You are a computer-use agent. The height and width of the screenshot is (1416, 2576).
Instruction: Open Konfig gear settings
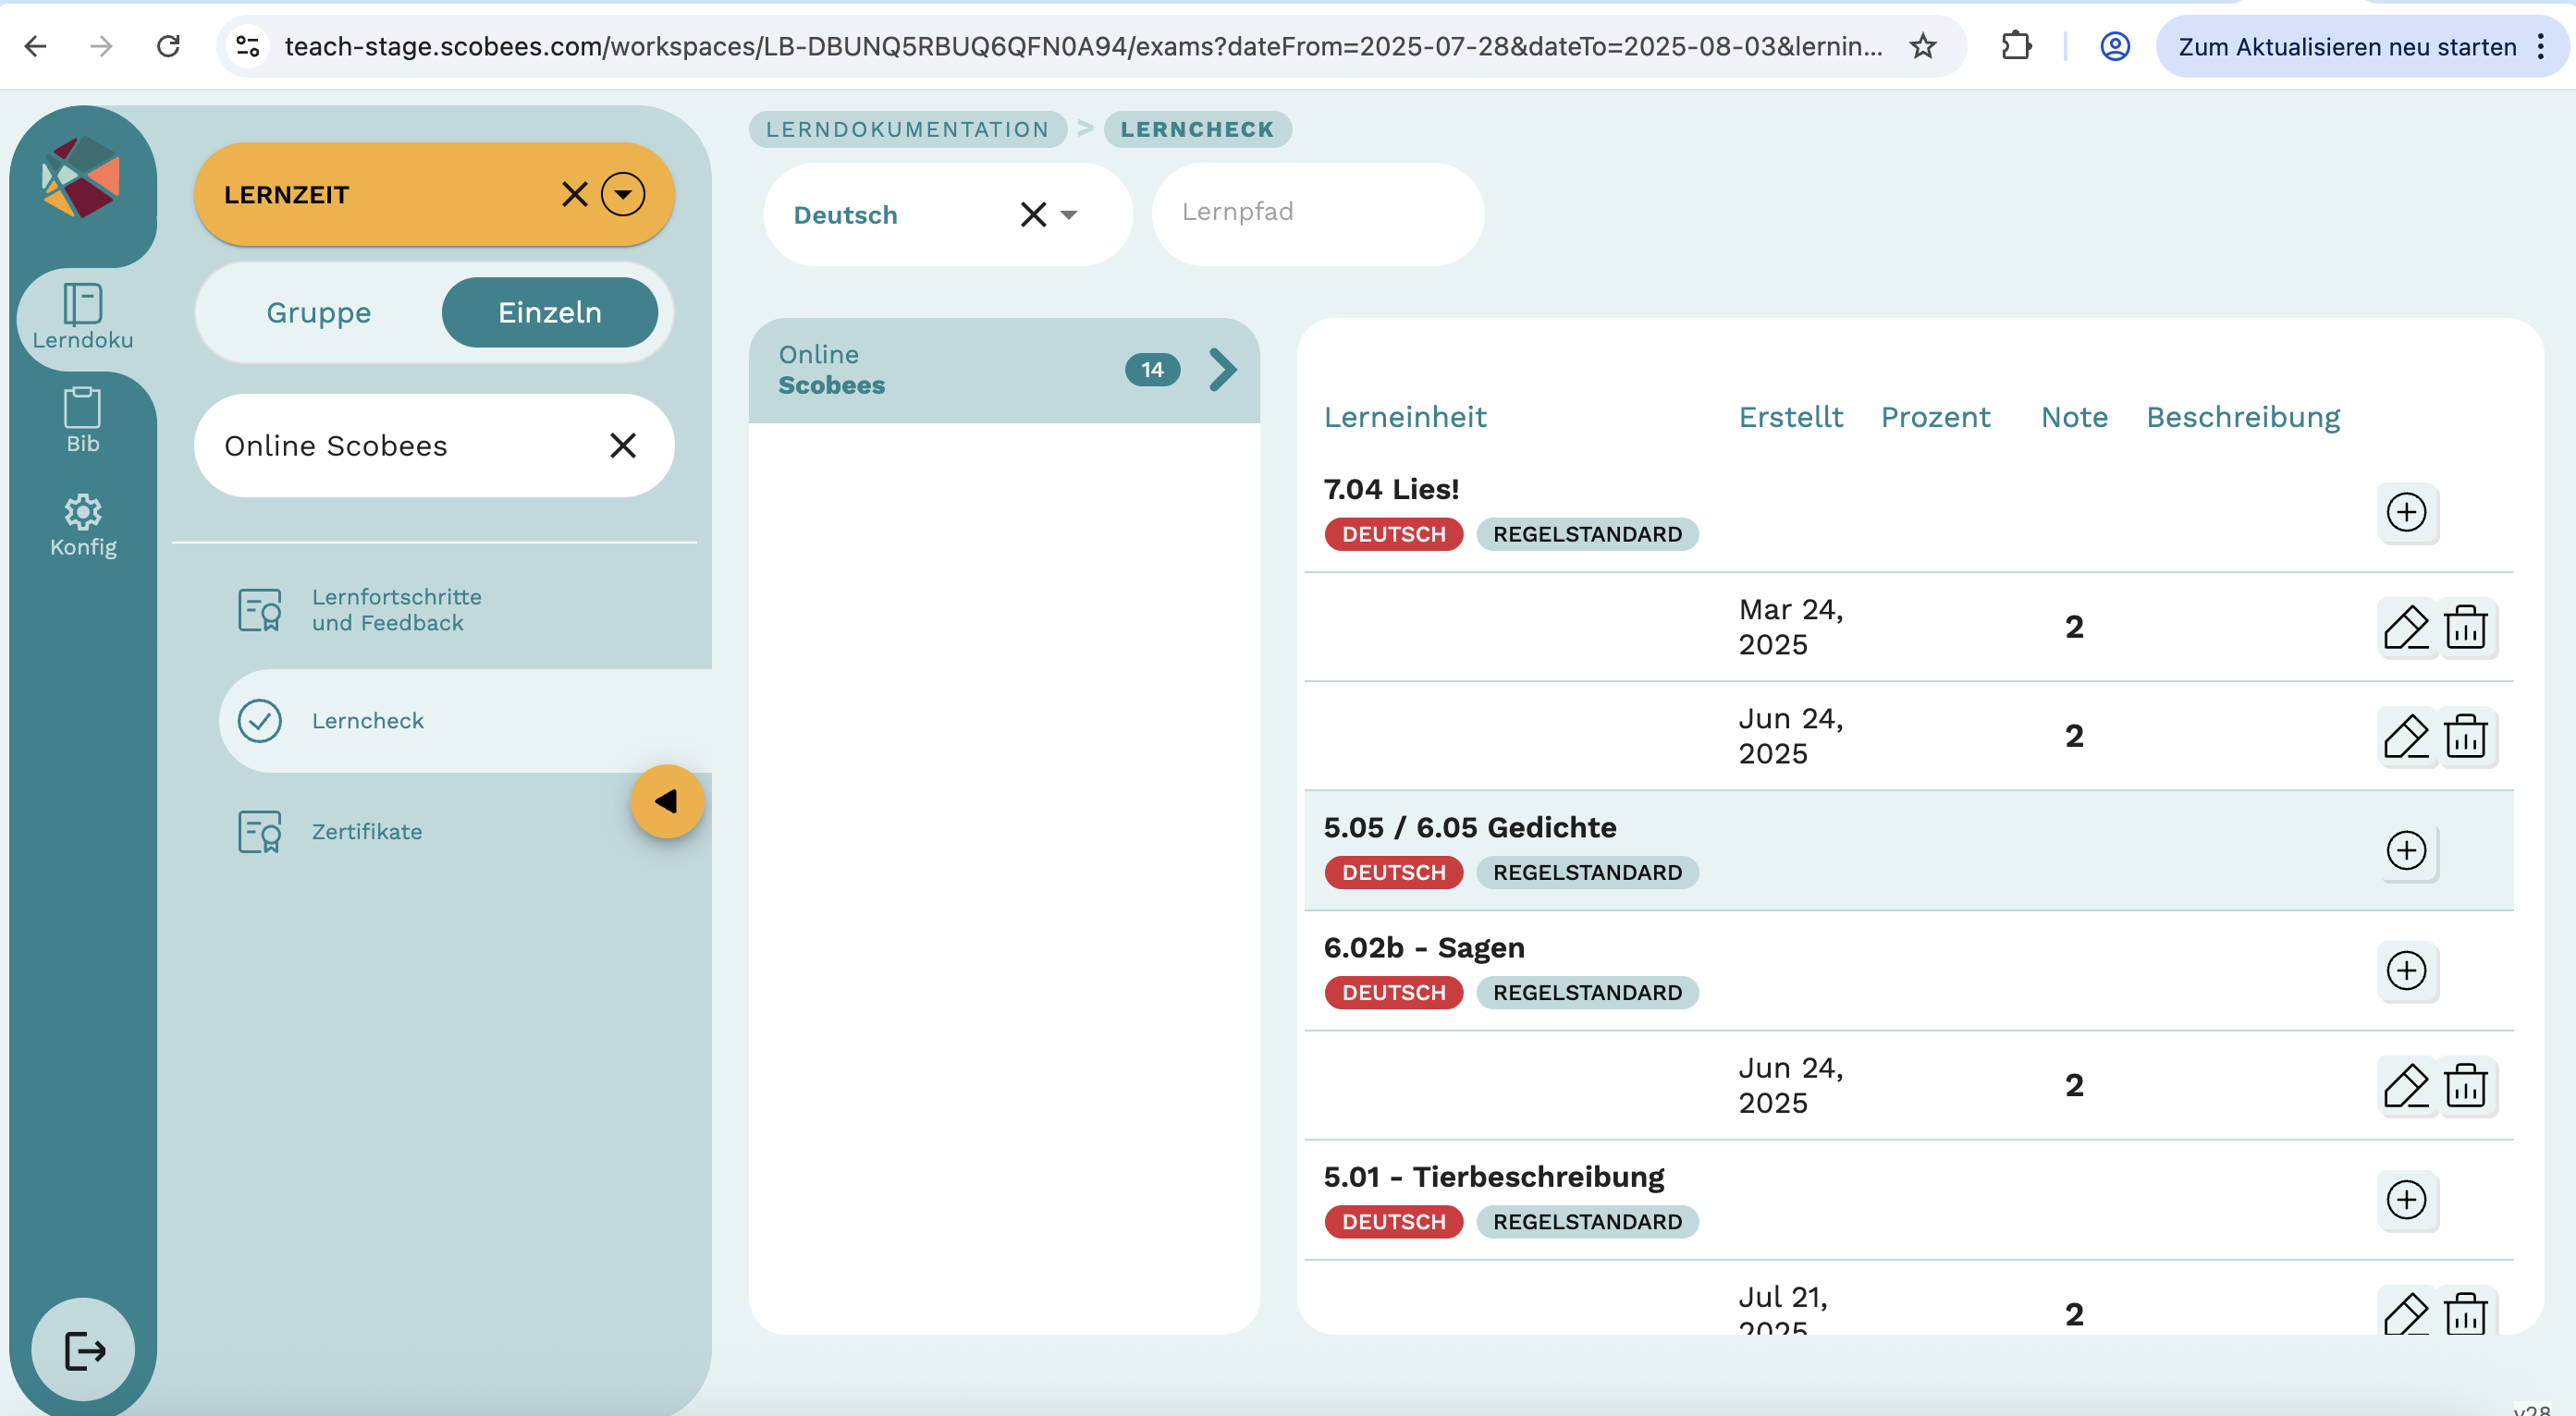[82, 525]
